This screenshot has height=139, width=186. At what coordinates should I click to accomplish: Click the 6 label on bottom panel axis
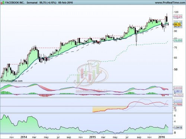[175, 116]
